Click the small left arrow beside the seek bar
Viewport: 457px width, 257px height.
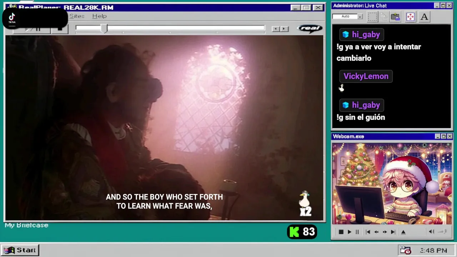[x=276, y=29]
